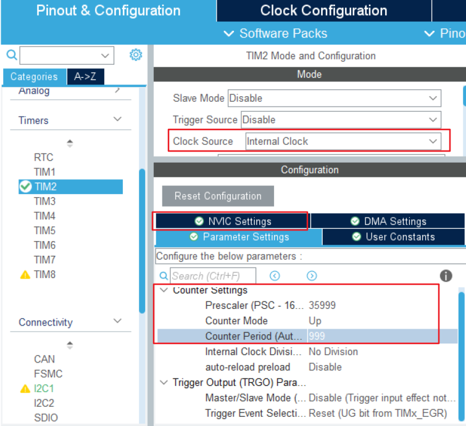Click the search magnifier icon in sidebar
Screen dimensions: 466x426
(12, 55)
